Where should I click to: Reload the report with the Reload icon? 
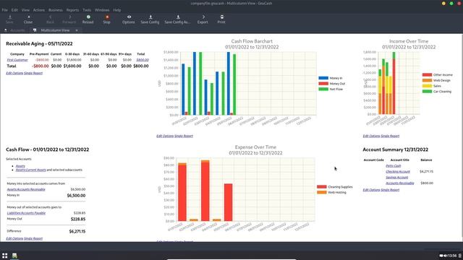coord(88,19)
